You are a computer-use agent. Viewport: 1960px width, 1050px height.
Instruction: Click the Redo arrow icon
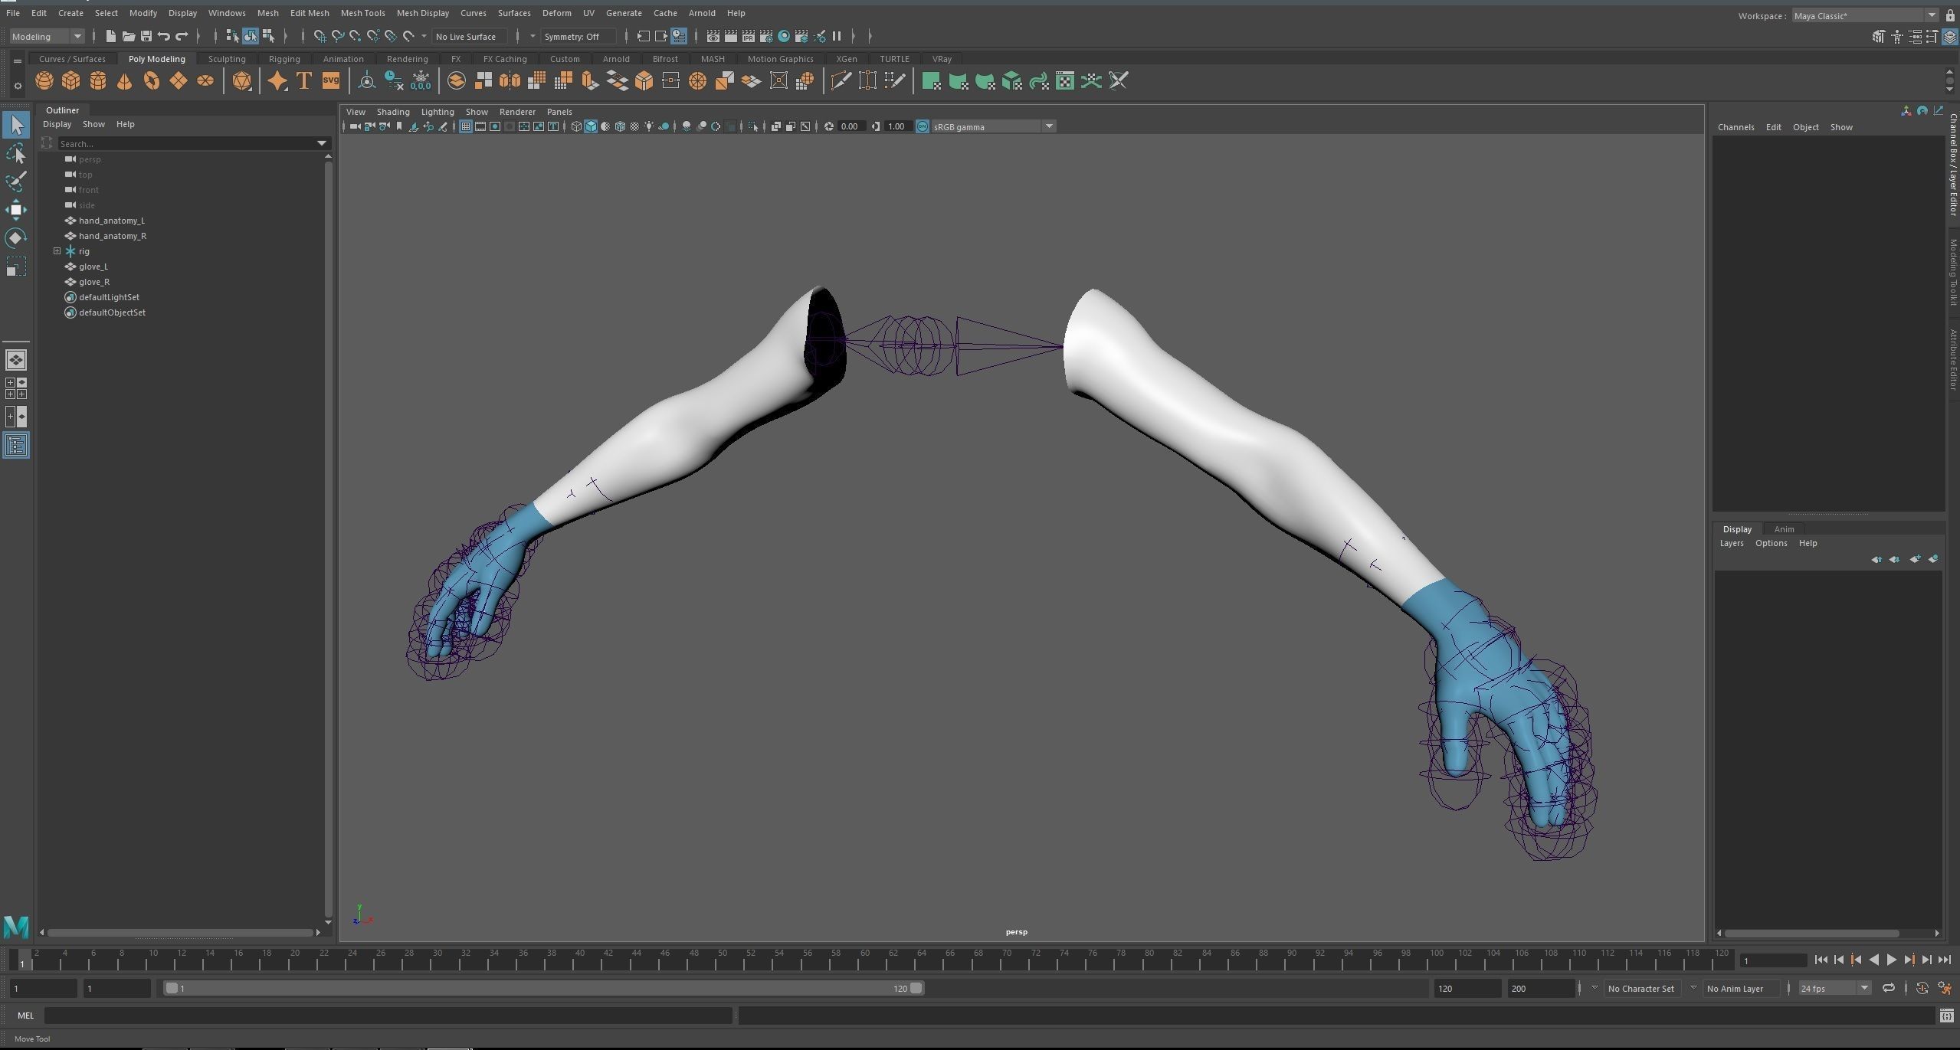[x=181, y=36]
